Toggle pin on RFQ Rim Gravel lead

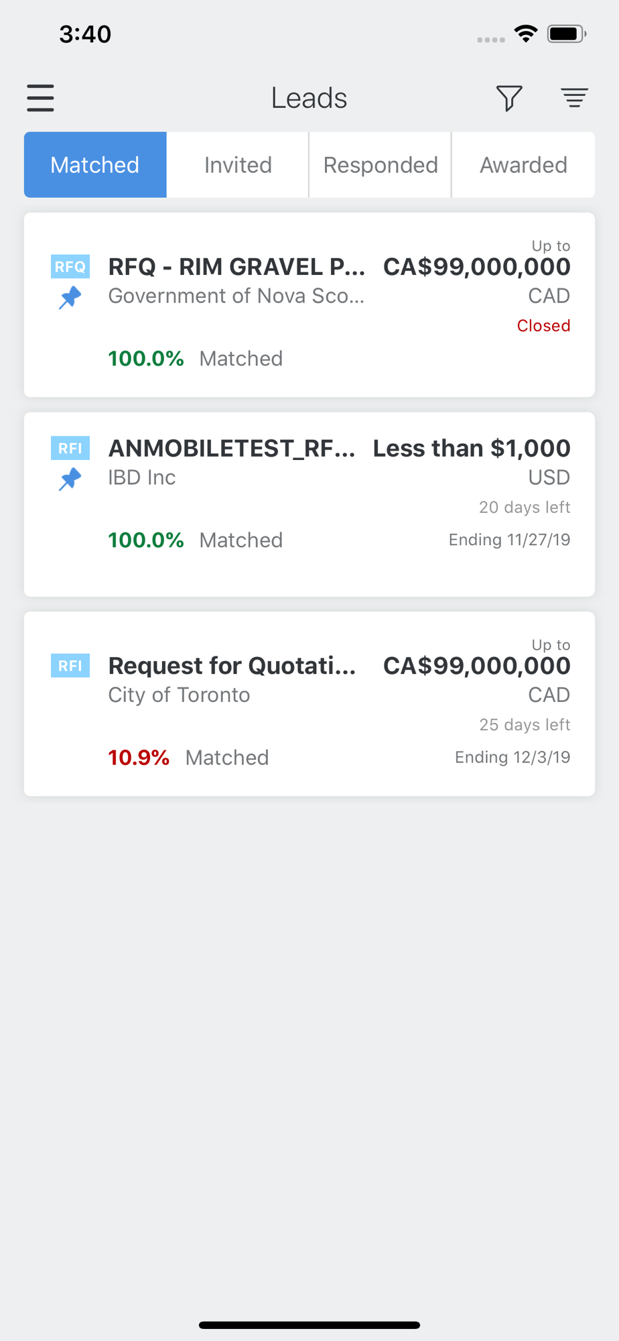tap(70, 297)
